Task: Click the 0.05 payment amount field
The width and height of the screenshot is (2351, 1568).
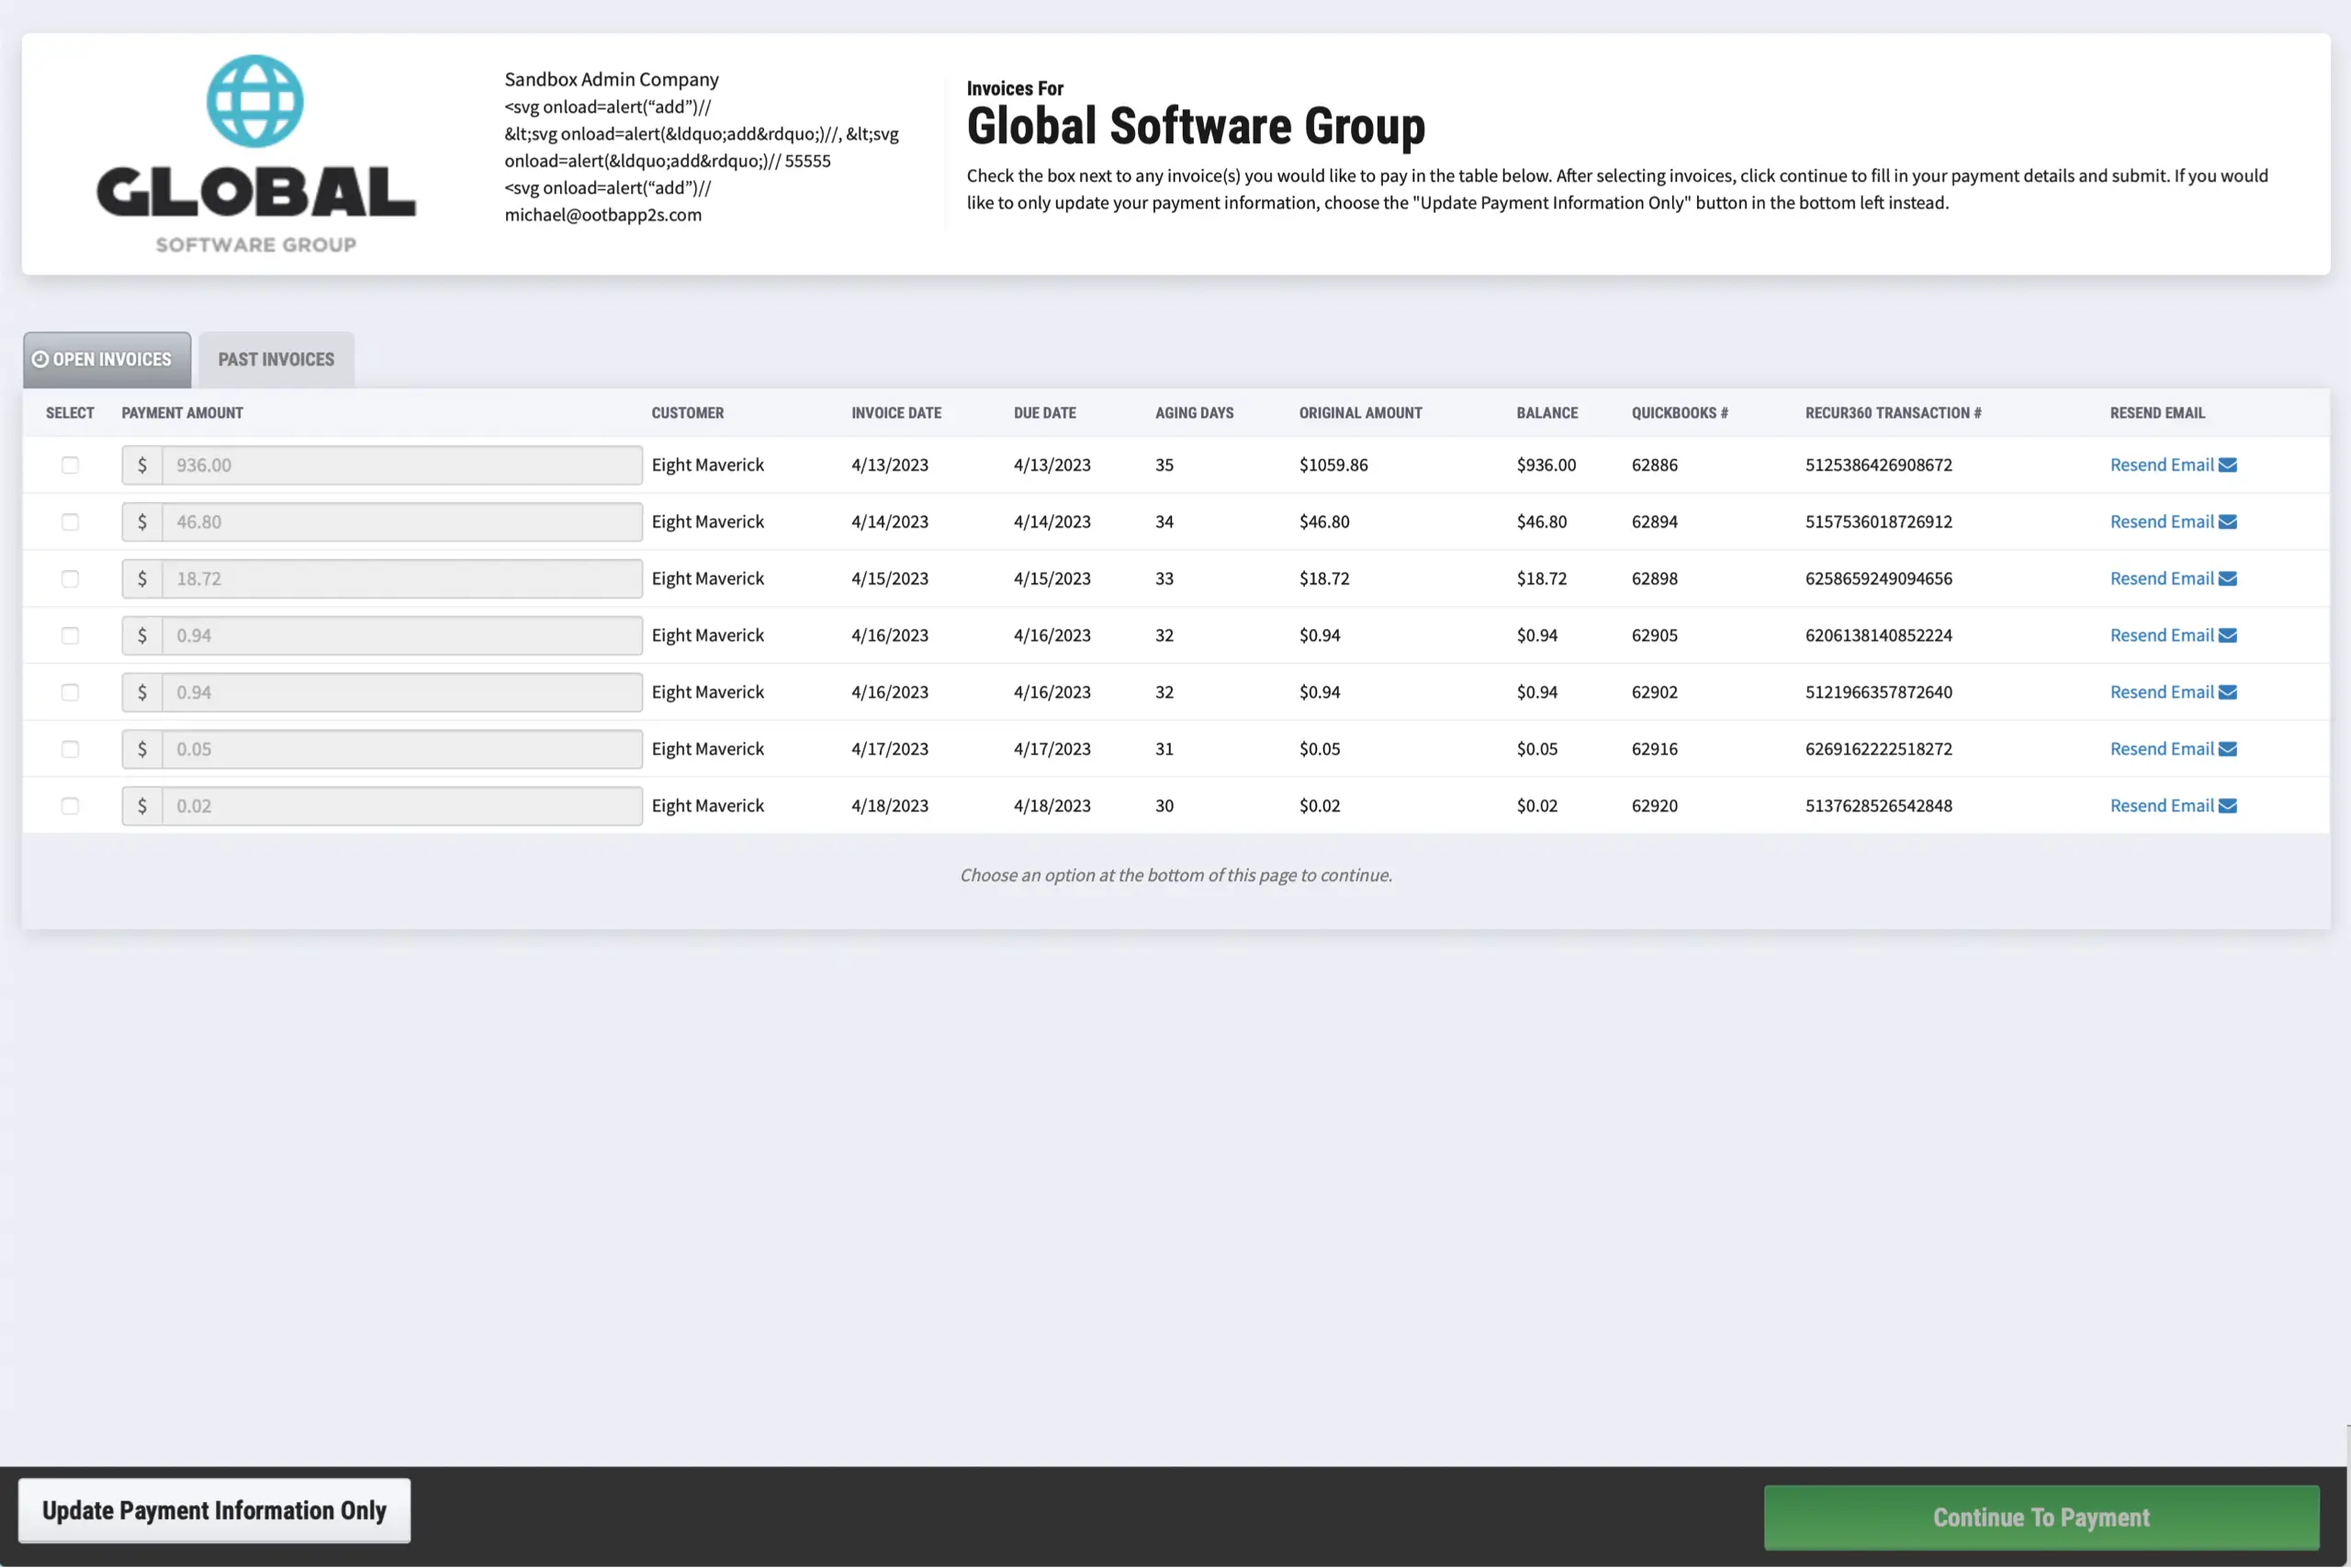Action: [402, 750]
